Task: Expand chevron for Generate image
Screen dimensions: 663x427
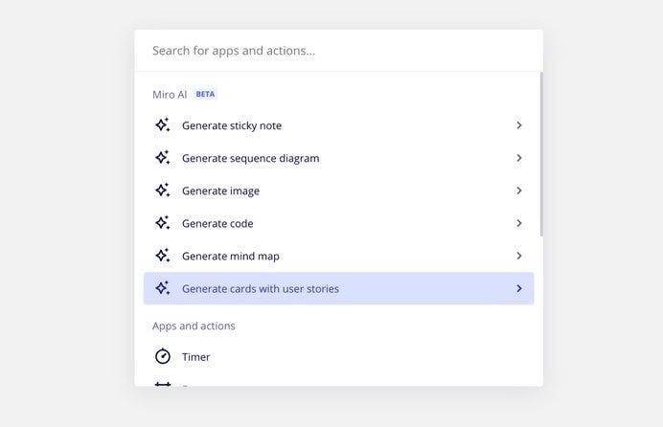Action: (519, 191)
